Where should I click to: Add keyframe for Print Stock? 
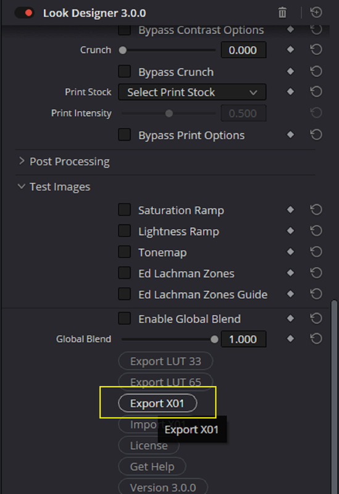tap(290, 91)
